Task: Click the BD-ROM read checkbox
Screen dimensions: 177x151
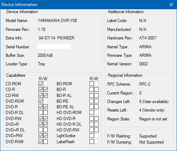Action: tap(92, 84)
